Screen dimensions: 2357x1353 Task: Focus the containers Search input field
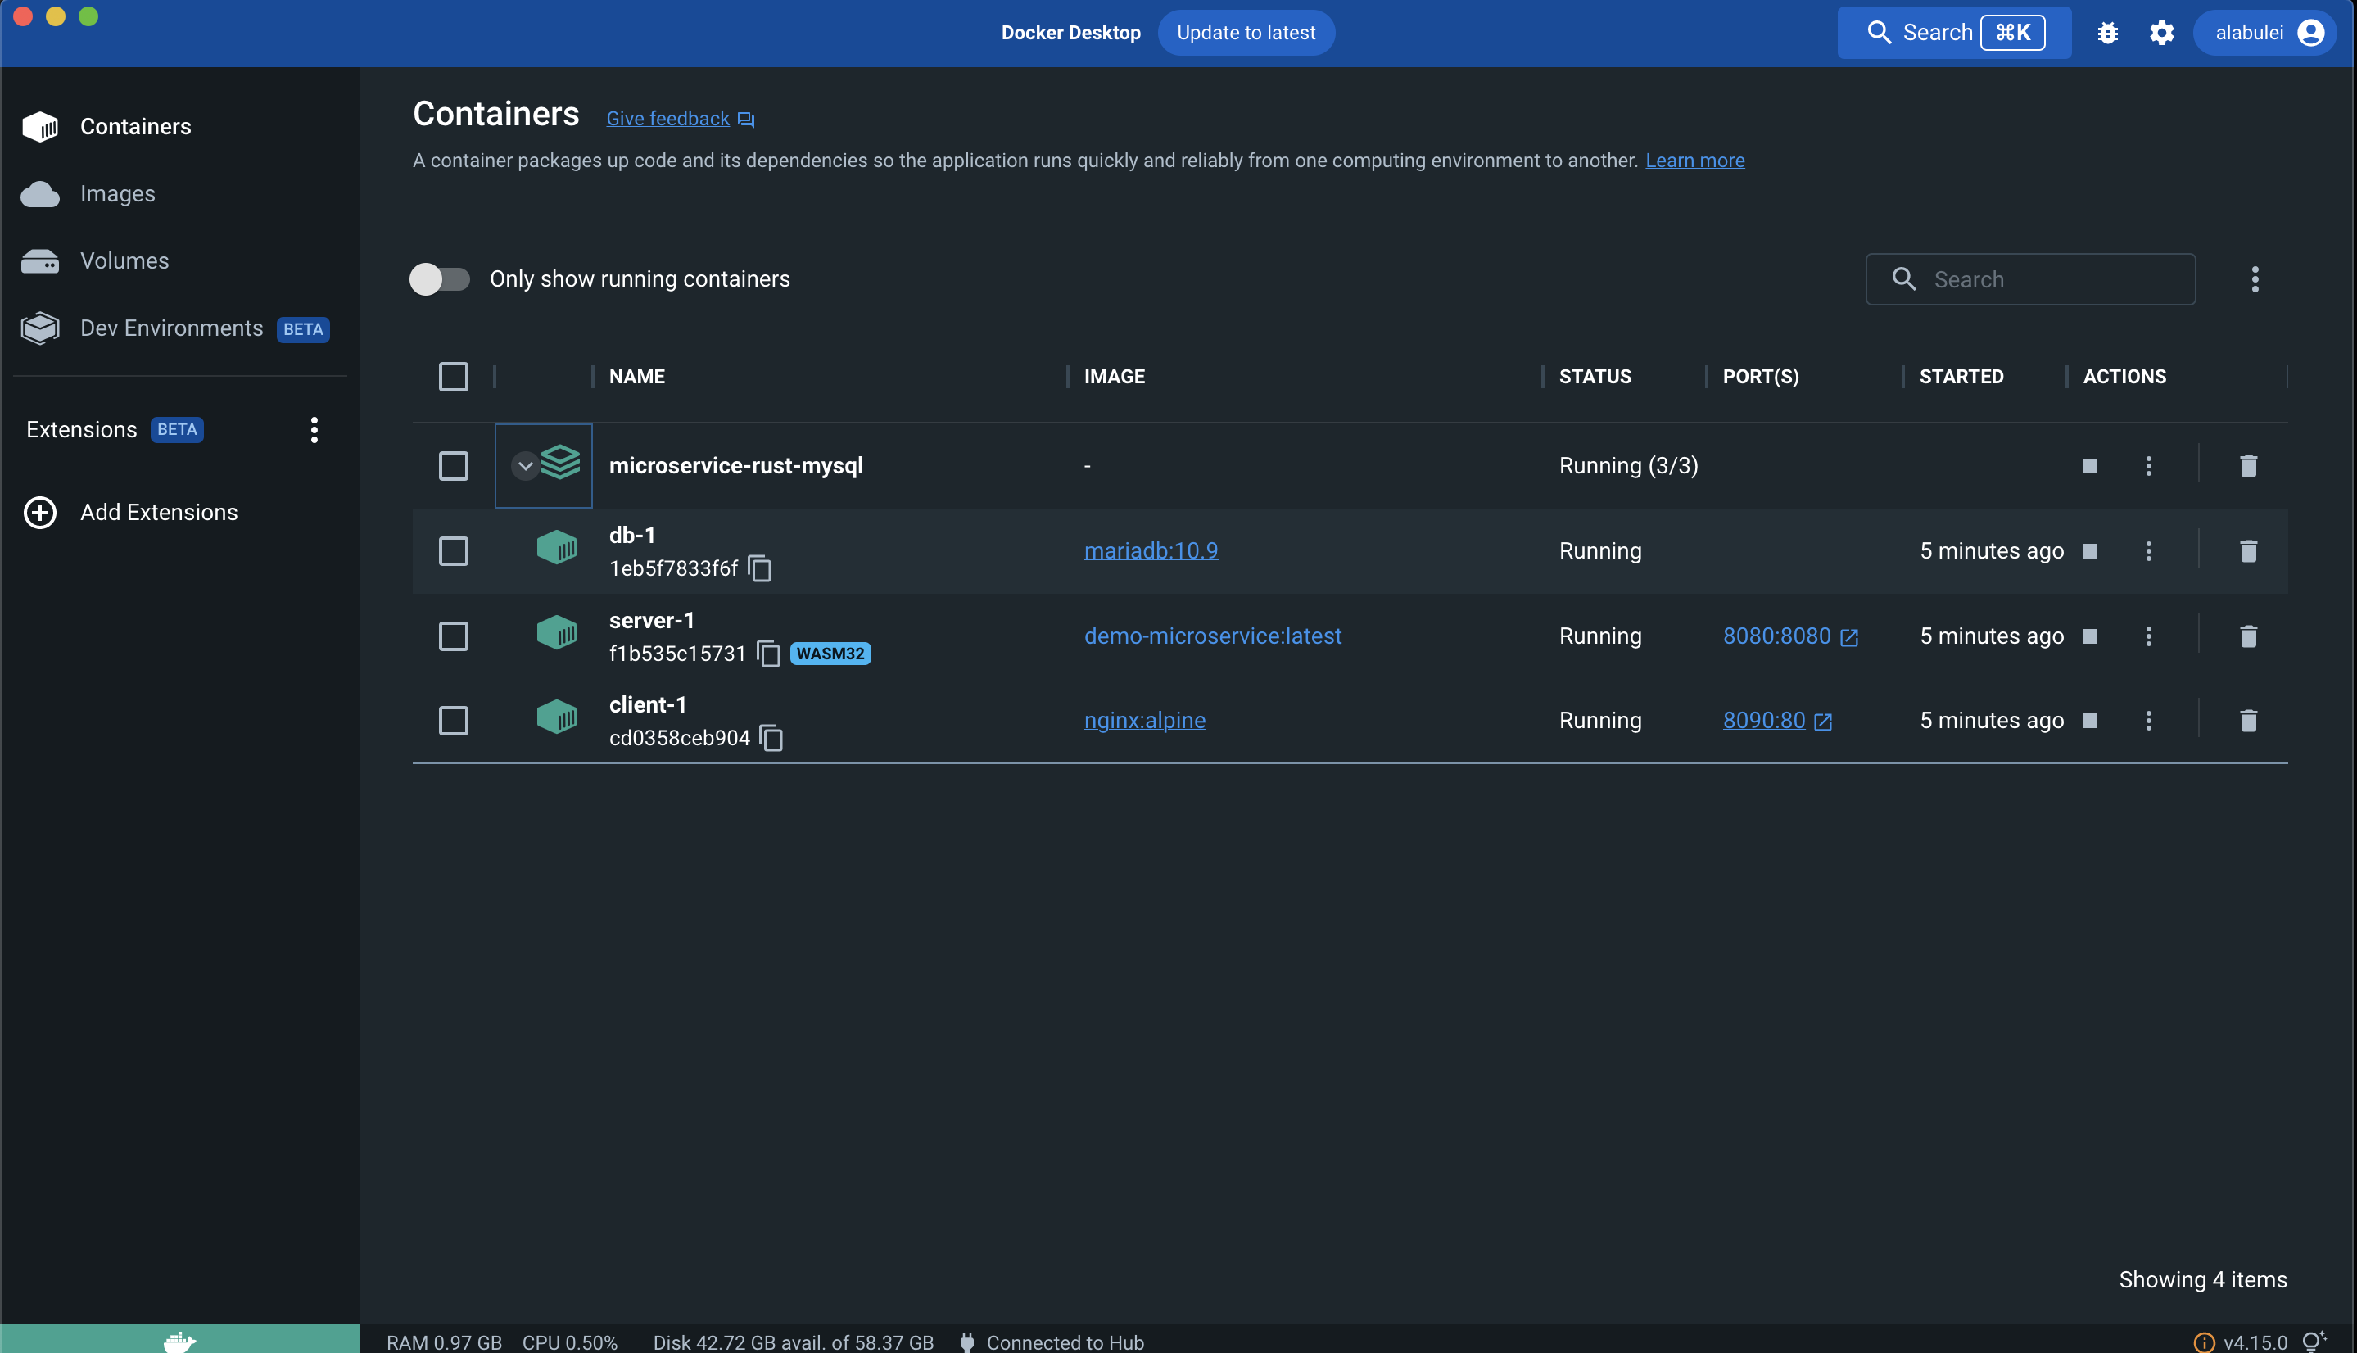click(x=2030, y=278)
